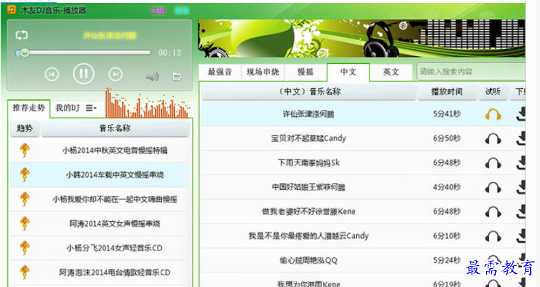This screenshot has width=540, height=287.
Task: Pause the currently playing song
Action: coord(83,74)
